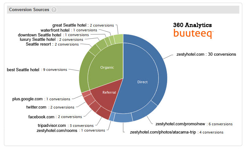The height and width of the screenshot is (149, 245).
Task: Click the help question mark icon
Action: click(x=54, y=10)
